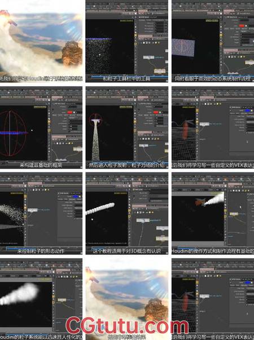Select the cream output node in falling-particles network
The image size is (254, 340).
(x=160, y=71)
